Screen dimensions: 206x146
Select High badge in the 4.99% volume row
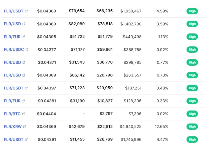tap(192, 11)
